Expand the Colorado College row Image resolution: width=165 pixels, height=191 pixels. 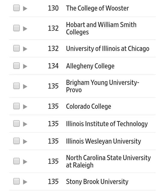(x=25, y=107)
